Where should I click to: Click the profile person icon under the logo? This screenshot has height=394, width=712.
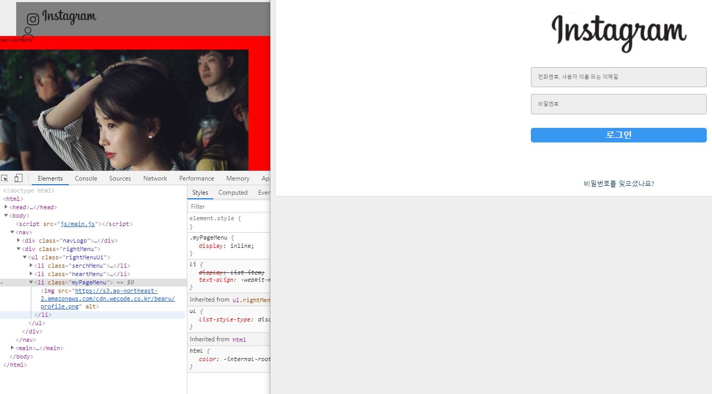point(28,32)
